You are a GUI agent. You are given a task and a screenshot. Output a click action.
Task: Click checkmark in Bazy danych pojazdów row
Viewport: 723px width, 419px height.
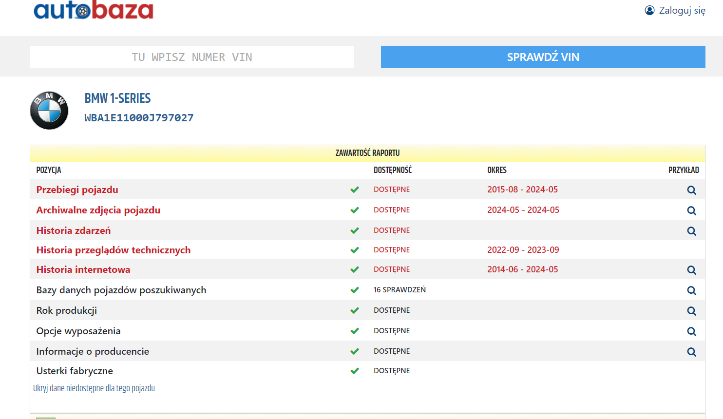click(x=355, y=290)
